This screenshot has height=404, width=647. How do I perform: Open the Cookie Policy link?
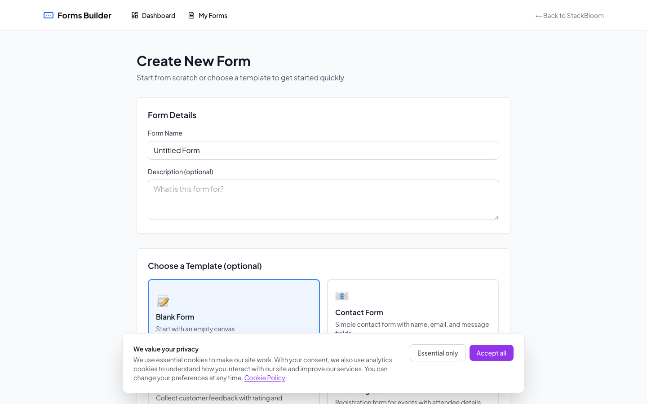264,378
